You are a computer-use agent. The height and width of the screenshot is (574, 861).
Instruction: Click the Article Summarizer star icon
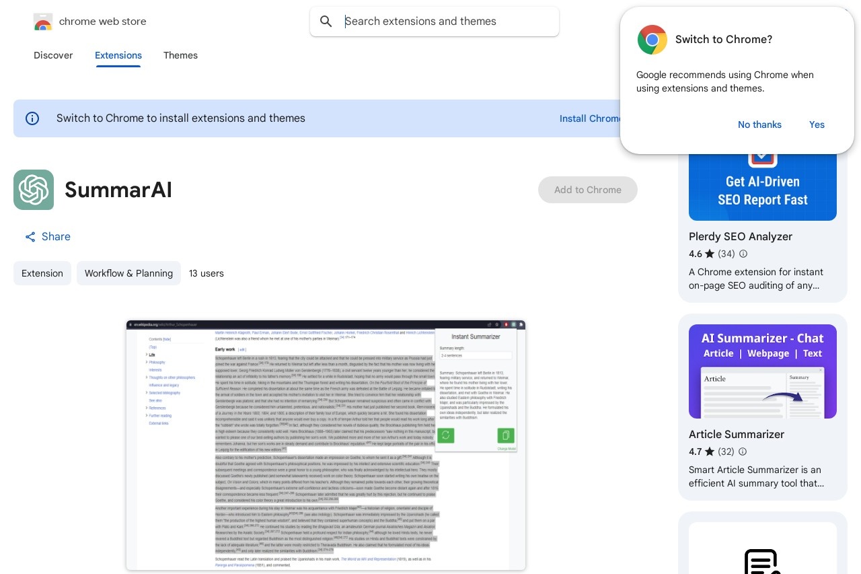710,452
